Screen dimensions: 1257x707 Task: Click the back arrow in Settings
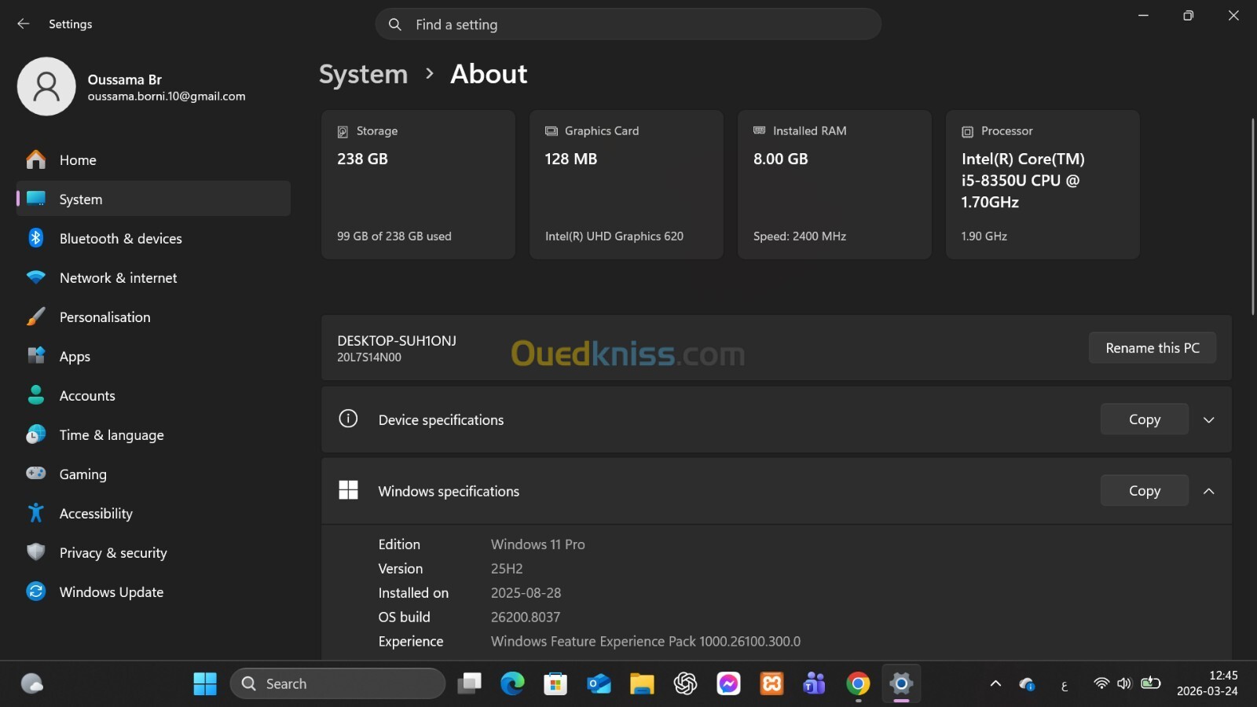[x=24, y=24]
